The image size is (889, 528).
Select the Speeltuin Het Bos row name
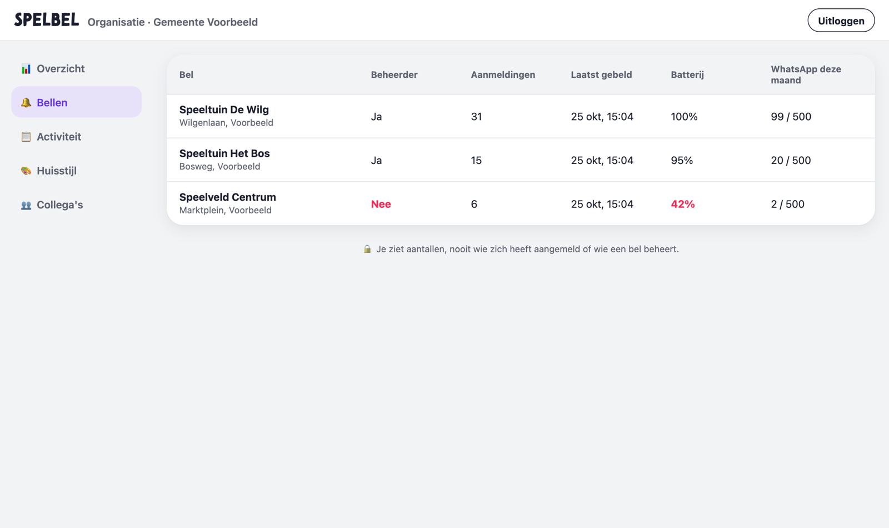coord(224,153)
